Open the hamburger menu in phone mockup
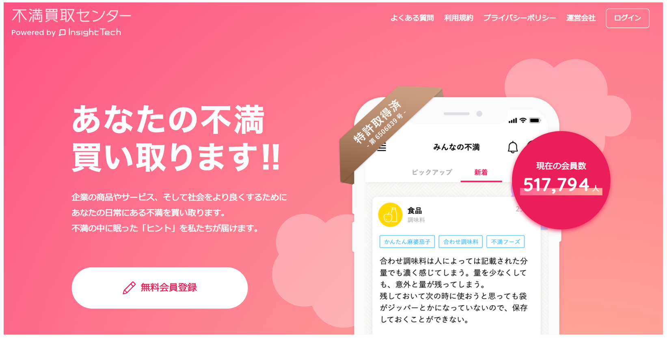Viewport: 667px width, 339px height. [382, 147]
